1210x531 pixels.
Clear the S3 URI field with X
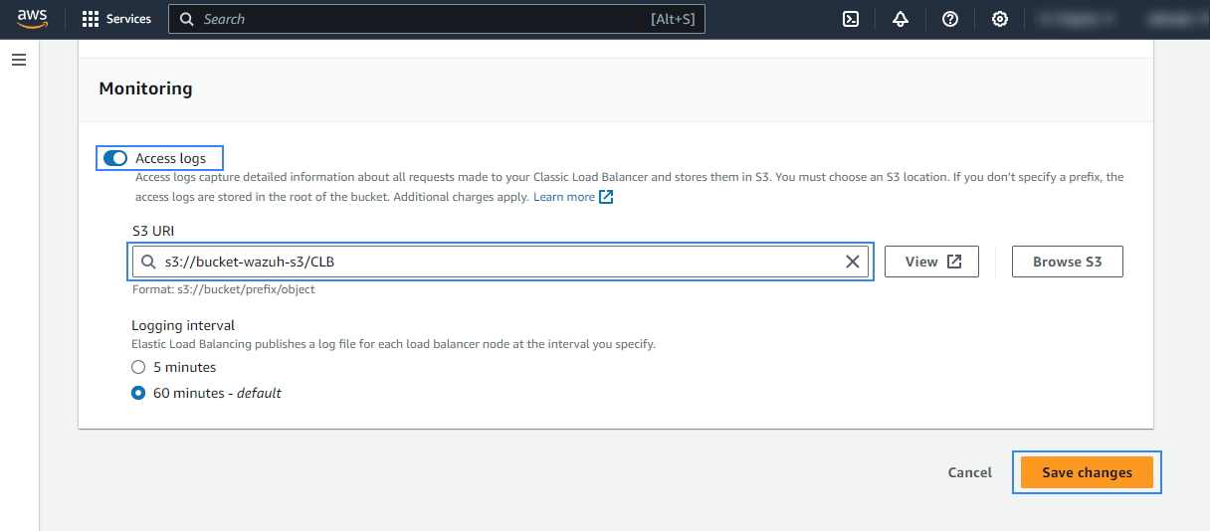coord(853,262)
